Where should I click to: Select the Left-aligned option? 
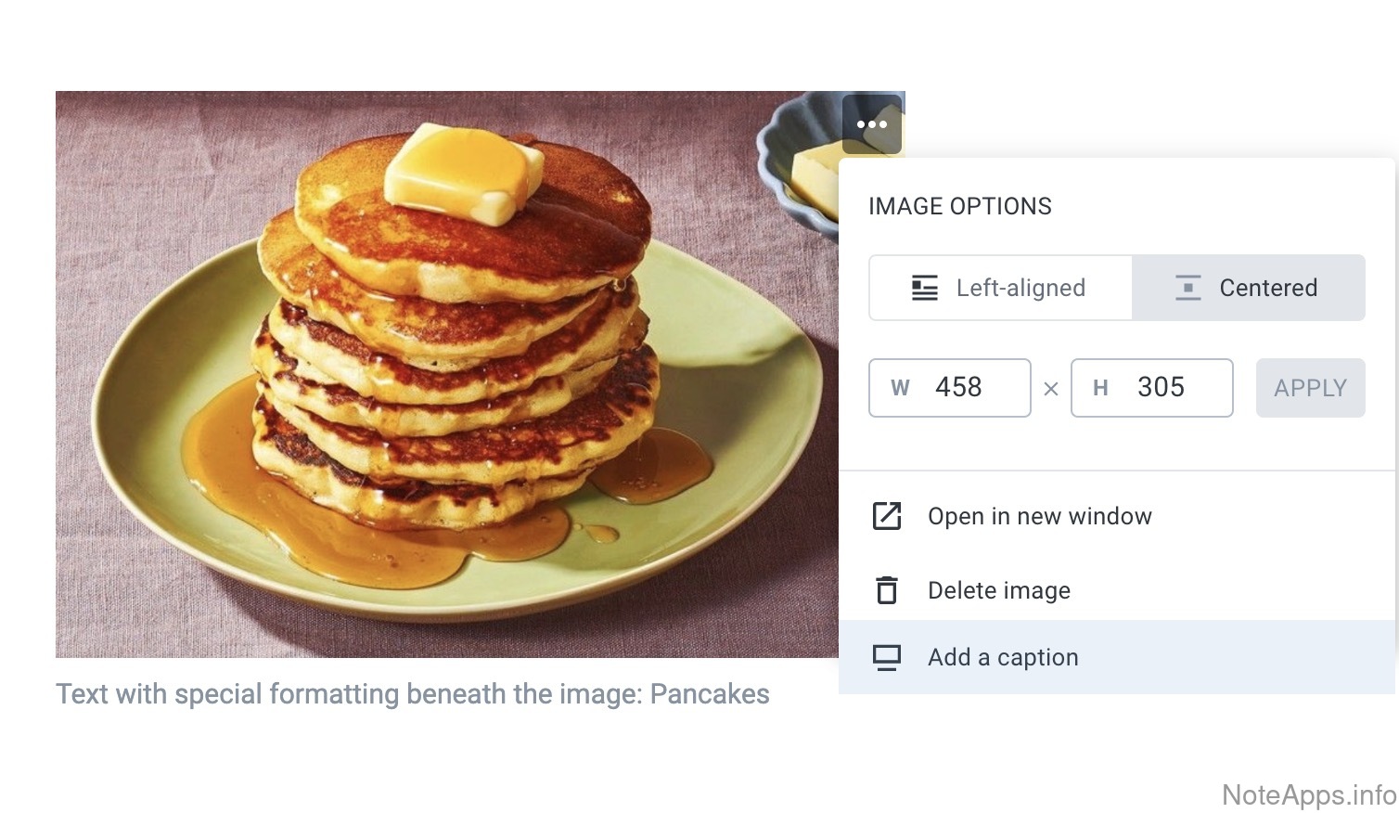pyautogui.click(x=1000, y=288)
